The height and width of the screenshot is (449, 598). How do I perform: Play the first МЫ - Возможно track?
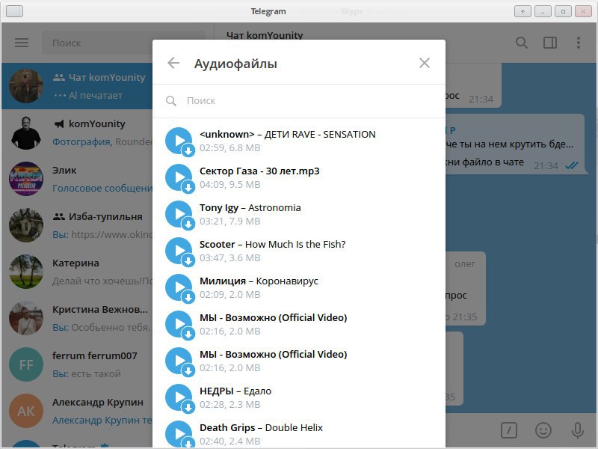(179, 324)
